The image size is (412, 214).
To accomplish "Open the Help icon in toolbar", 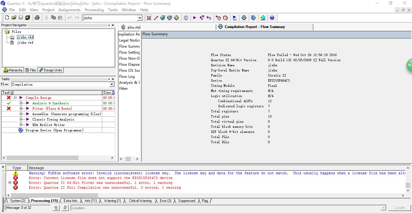I will click(272, 18).
